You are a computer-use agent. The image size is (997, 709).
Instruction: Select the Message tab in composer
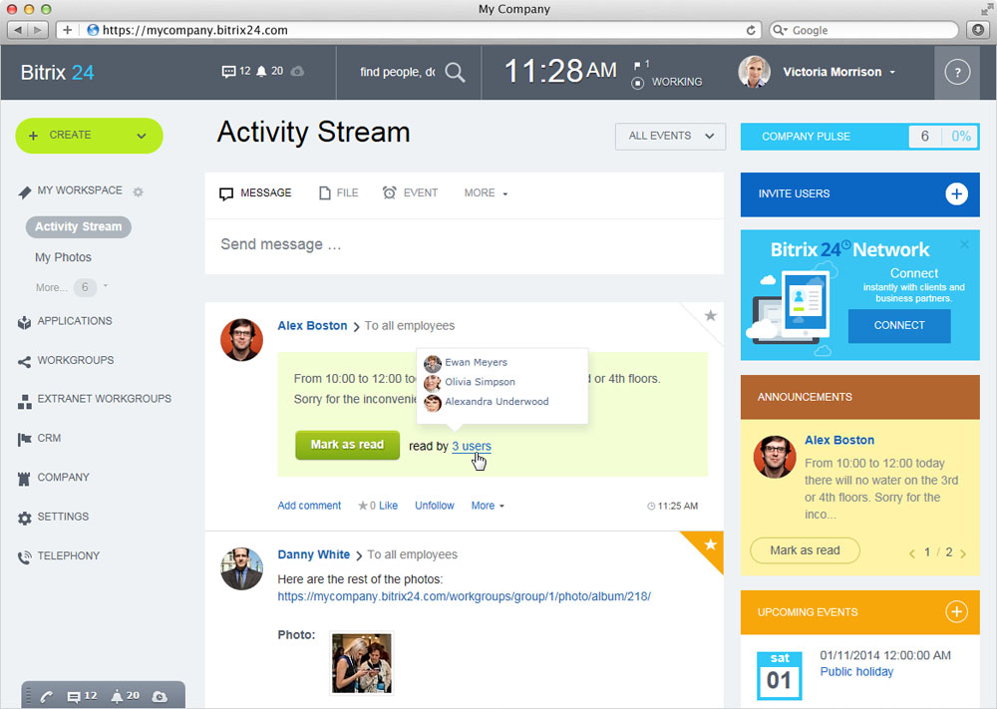point(255,192)
